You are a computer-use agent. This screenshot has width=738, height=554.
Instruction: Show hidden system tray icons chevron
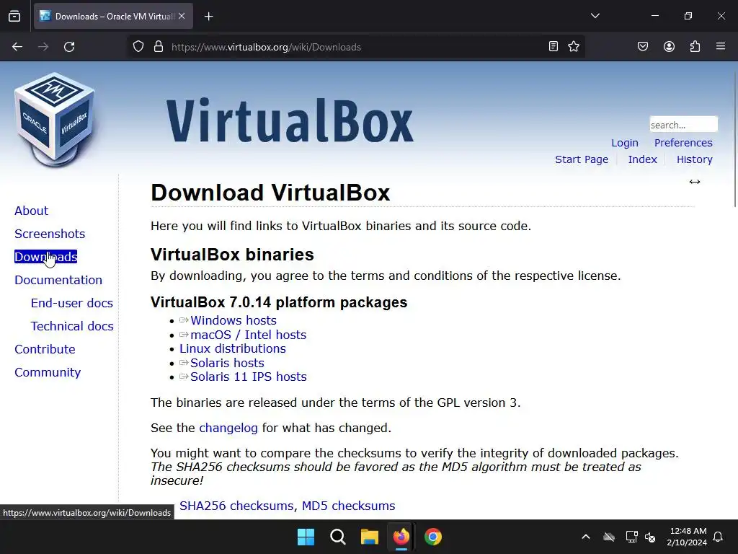point(585,537)
